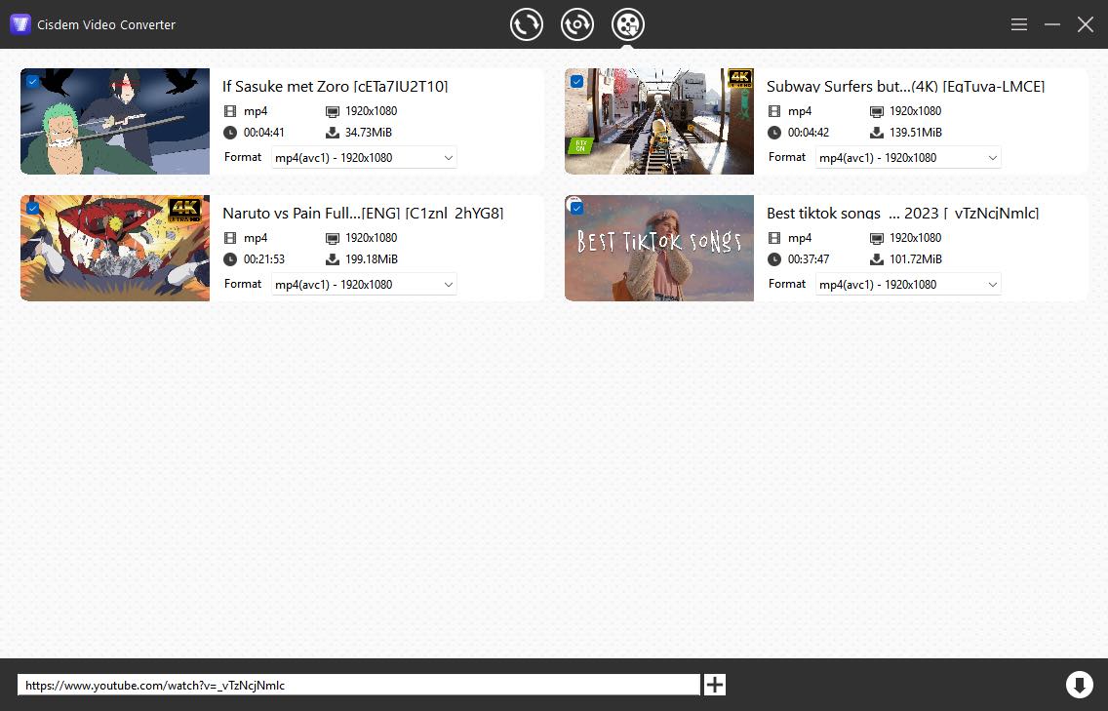This screenshot has width=1108, height=711.
Task: Open the Toolbox icon in the top toolbar
Action: [x=577, y=23]
